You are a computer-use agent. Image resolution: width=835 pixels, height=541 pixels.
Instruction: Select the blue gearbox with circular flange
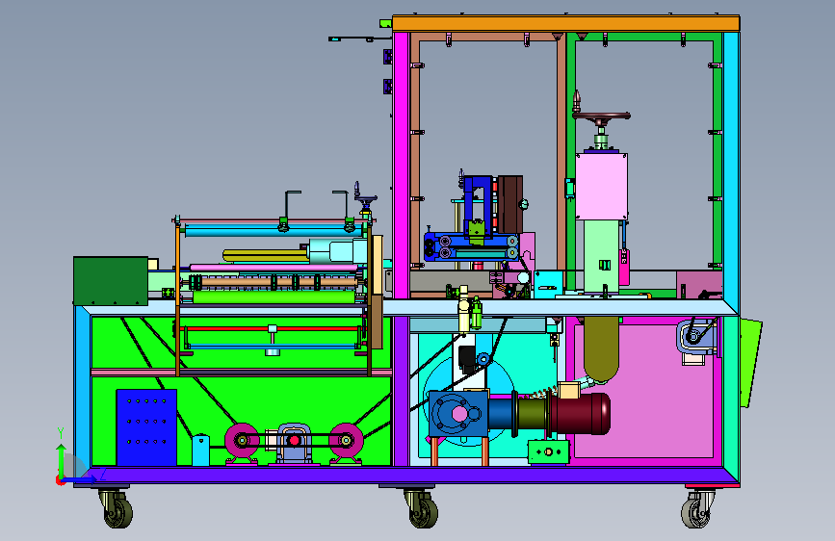[x=458, y=414]
